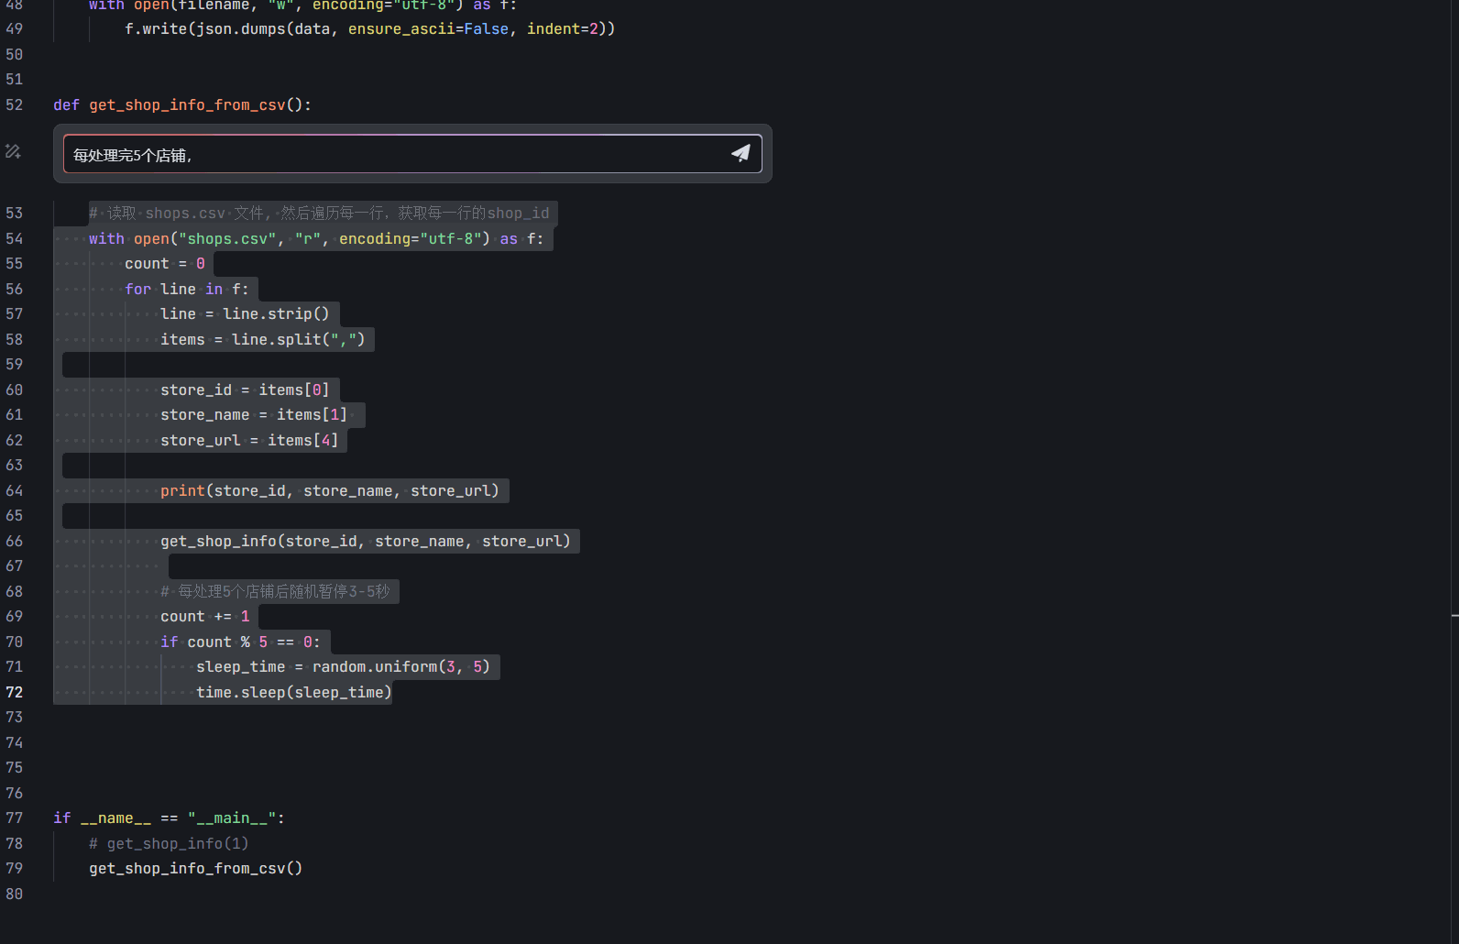Click line number 72 in the gutter
1459x944 pixels.
[x=15, y=692]
